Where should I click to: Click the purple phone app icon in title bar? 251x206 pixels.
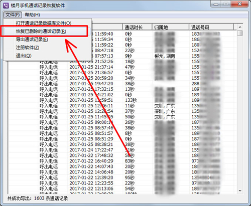(x=6, y=6)
